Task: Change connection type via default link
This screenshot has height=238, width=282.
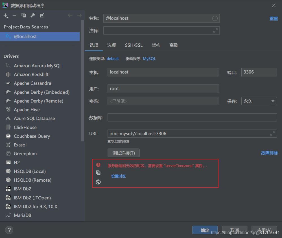Action: (113, 59)
